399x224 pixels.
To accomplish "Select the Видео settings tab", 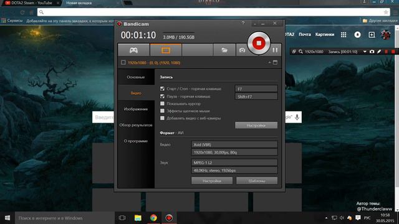I will 136,93.
